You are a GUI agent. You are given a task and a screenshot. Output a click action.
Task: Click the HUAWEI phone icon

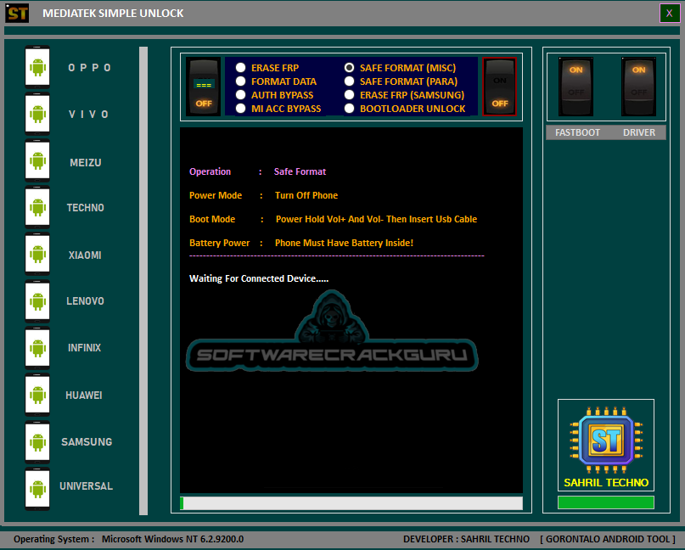[x=37, y=395]
